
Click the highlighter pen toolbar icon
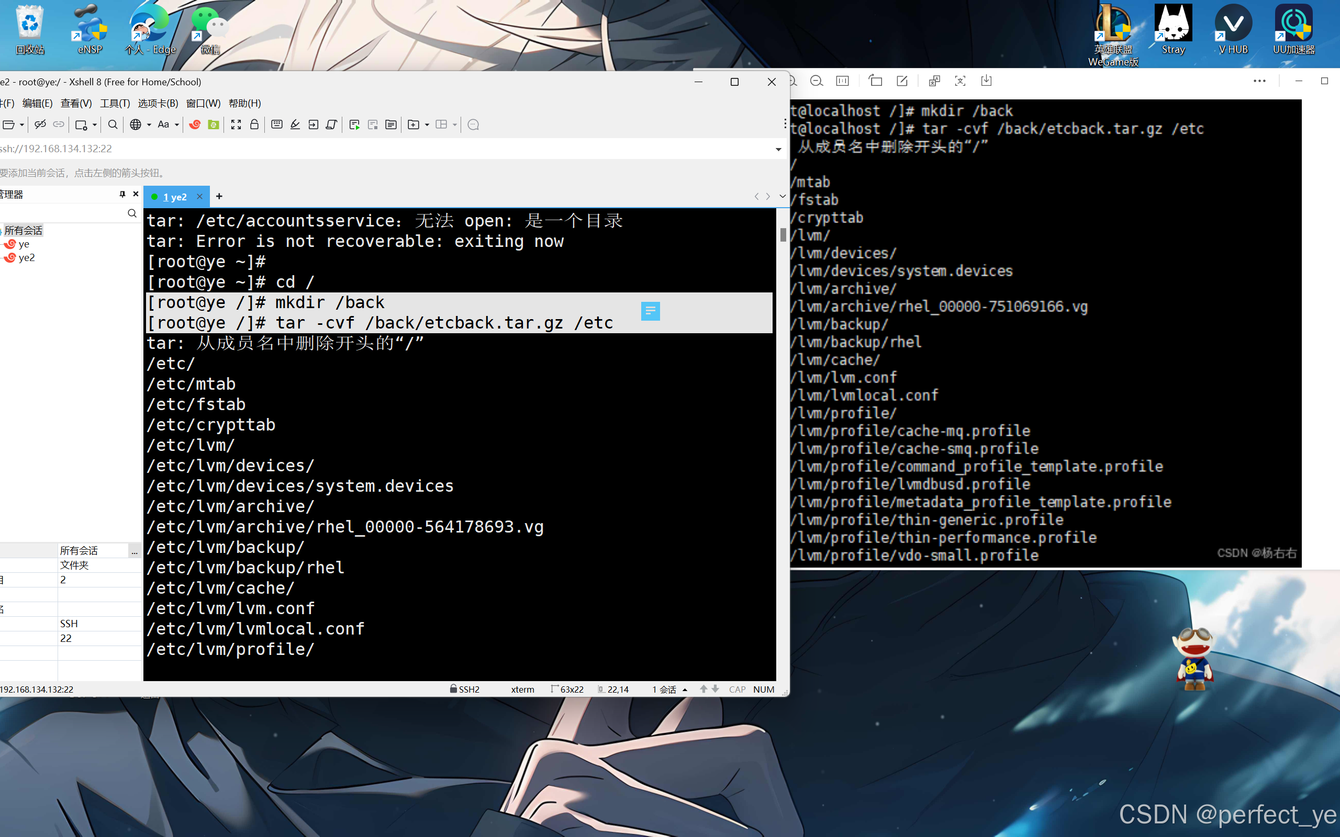pyautogui.click(x=295, y=125)
